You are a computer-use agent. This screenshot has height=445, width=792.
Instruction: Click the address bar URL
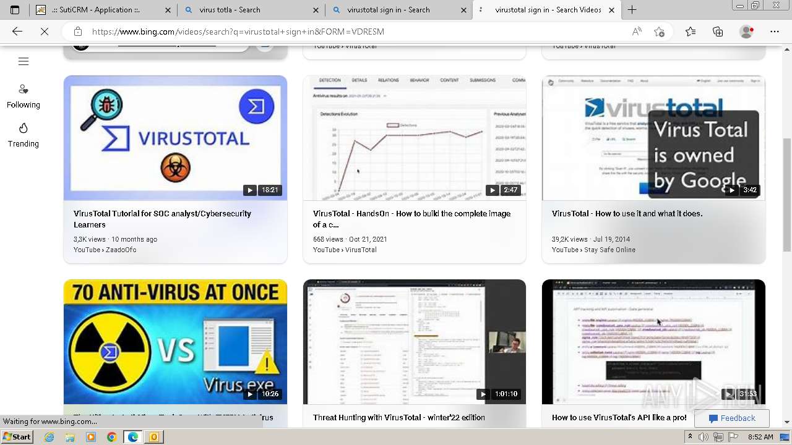(x=238, y=32)
